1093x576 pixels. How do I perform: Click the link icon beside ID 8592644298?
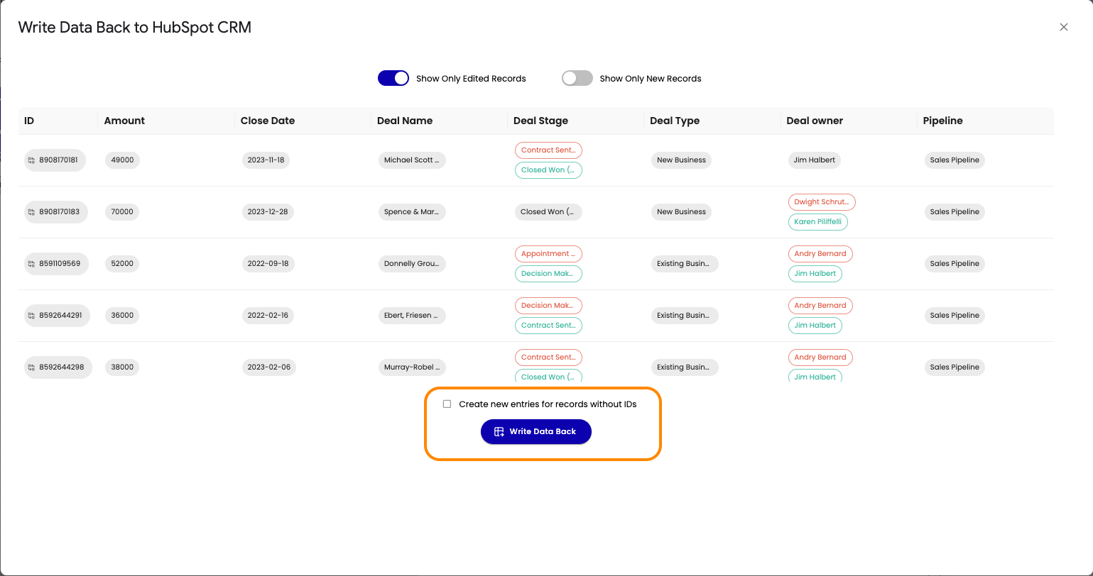click(31, 367)
